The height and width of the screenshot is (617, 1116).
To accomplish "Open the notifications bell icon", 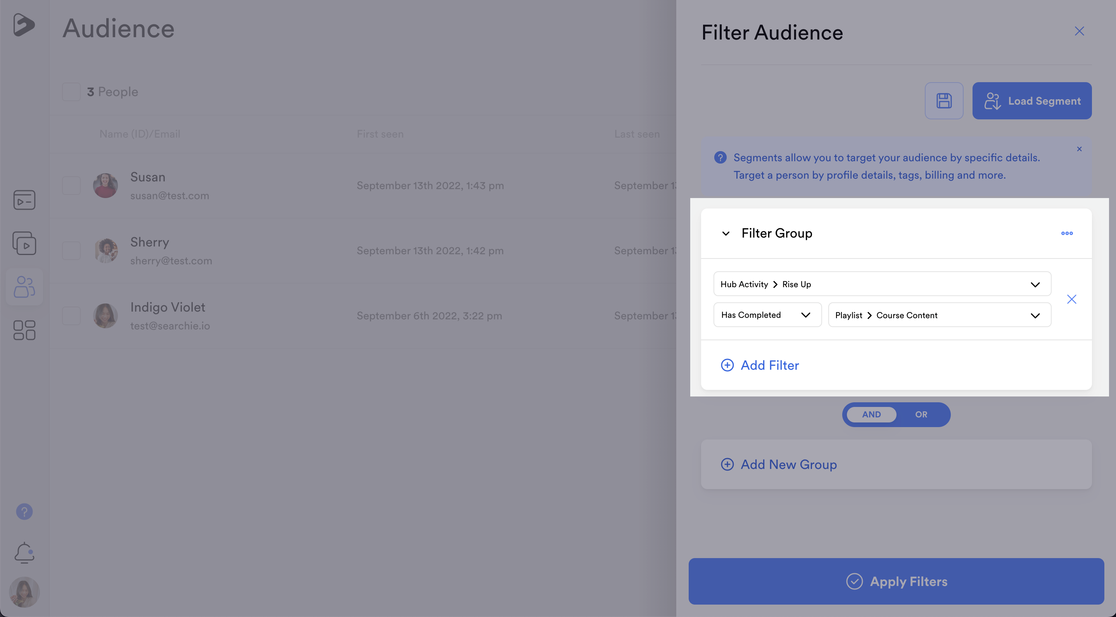I will [x=24, y=553].
